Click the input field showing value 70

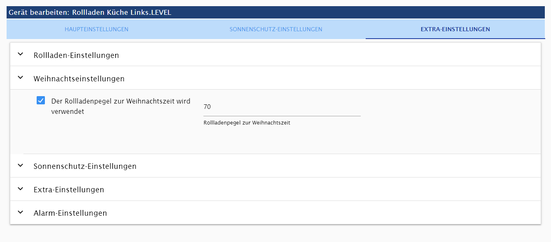pyautogui.click(x=282, y=107)
